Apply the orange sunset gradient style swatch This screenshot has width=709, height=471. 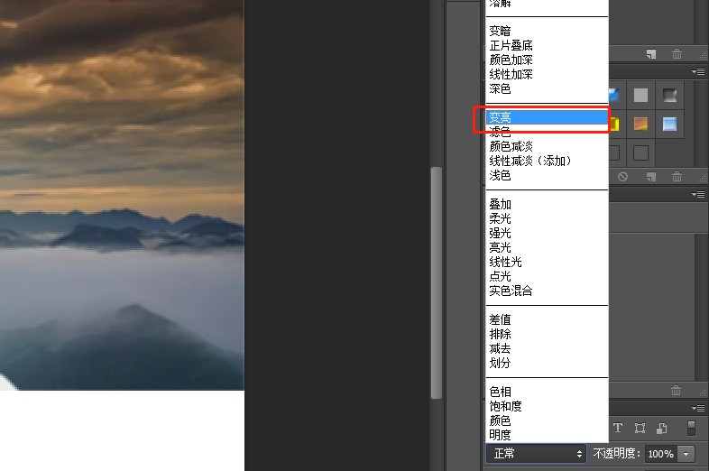640,124
